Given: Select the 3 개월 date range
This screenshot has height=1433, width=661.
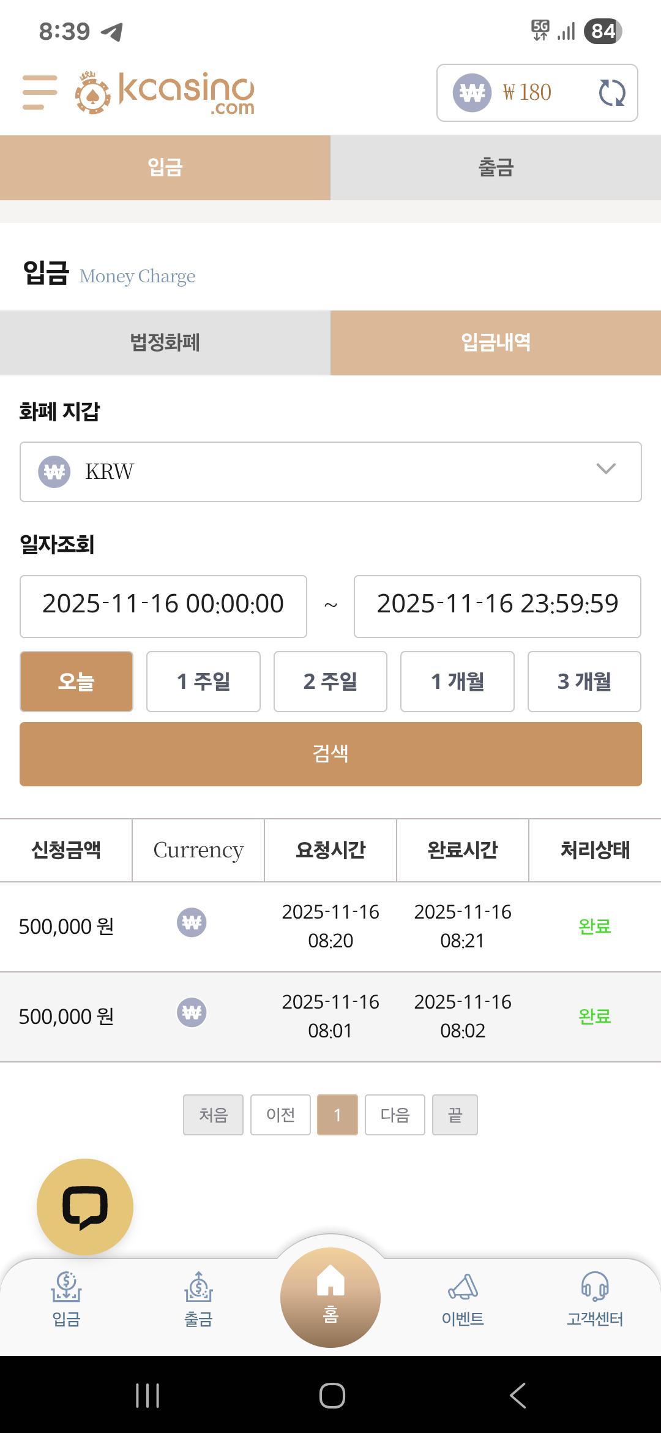Looking at the screenshot, I should (584, 682).
